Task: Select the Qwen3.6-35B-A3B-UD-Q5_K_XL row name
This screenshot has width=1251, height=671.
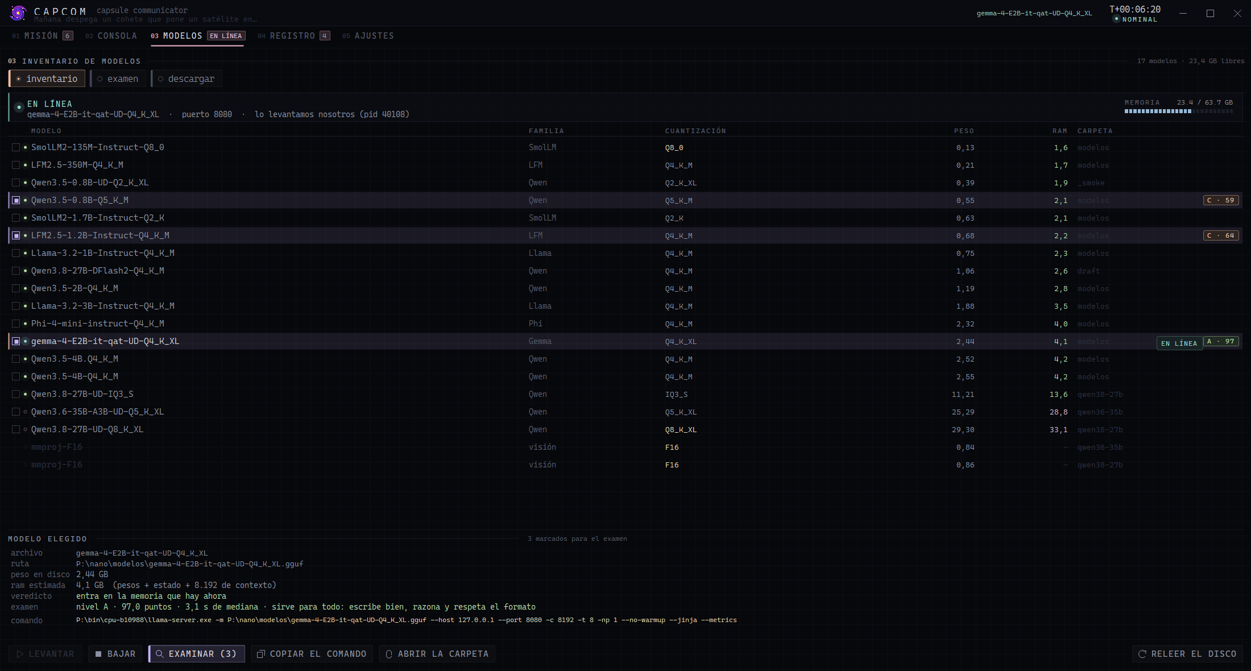Action: 97,412
